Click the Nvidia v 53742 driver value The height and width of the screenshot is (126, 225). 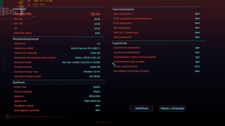(x=87, y=58)
